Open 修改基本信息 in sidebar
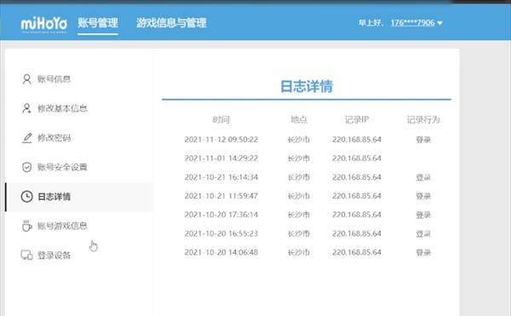Image resolution: width=511 pixels, height=316 pixels. pyautogui.click(x=62, y=108)
